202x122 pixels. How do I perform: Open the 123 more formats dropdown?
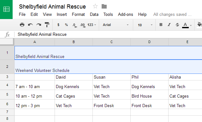click(x=92, y=25)
